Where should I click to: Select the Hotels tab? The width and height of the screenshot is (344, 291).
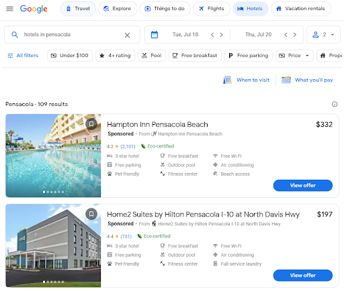click(251, 9)
